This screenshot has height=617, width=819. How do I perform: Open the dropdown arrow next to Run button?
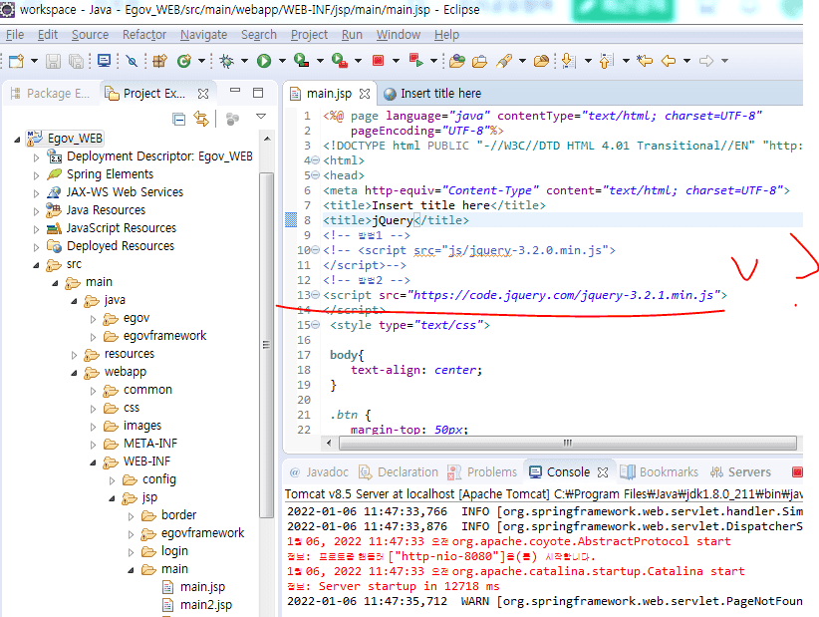tap(283, 62)
